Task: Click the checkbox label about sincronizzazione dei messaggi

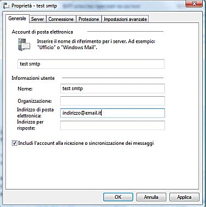Action: [86, 143]
